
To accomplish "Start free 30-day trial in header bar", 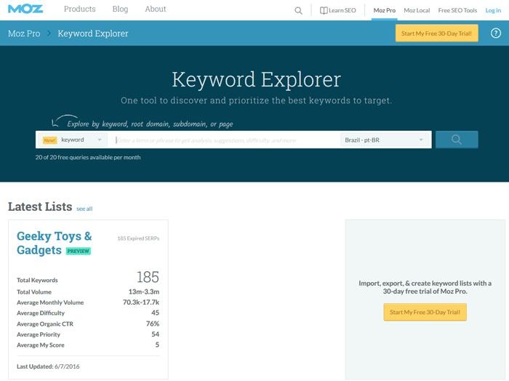I will pos(436,33).
